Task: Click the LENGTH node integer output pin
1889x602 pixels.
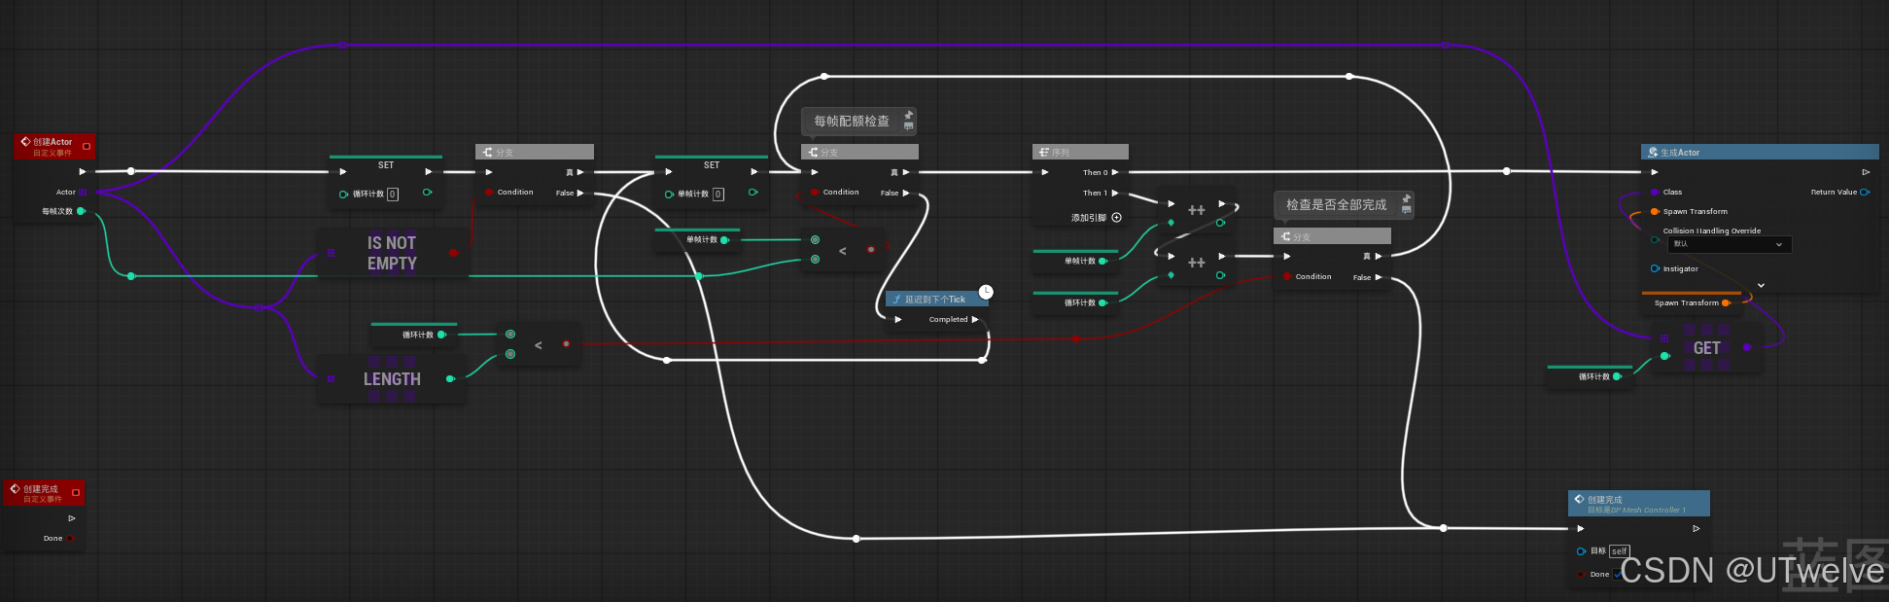Action: click(449, 379)
